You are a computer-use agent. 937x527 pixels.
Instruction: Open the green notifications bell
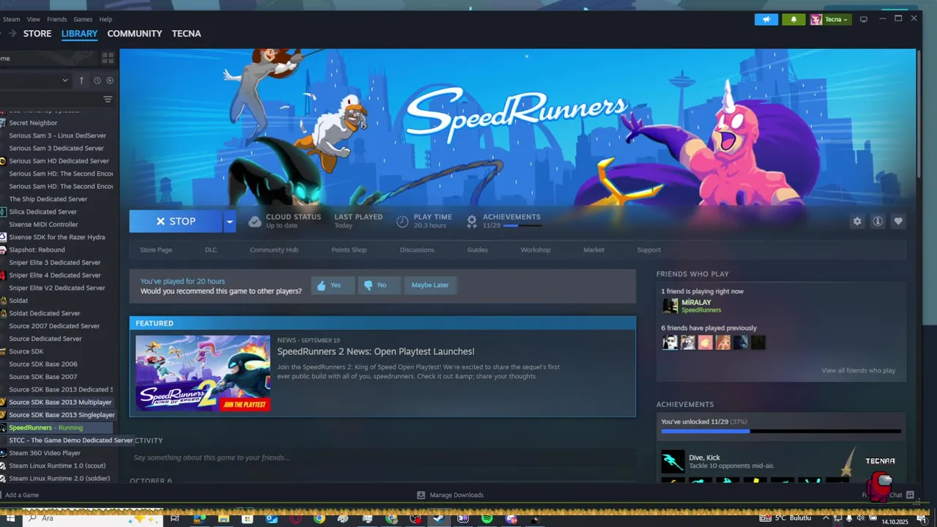pyautogui.click(x=794, y=19)
